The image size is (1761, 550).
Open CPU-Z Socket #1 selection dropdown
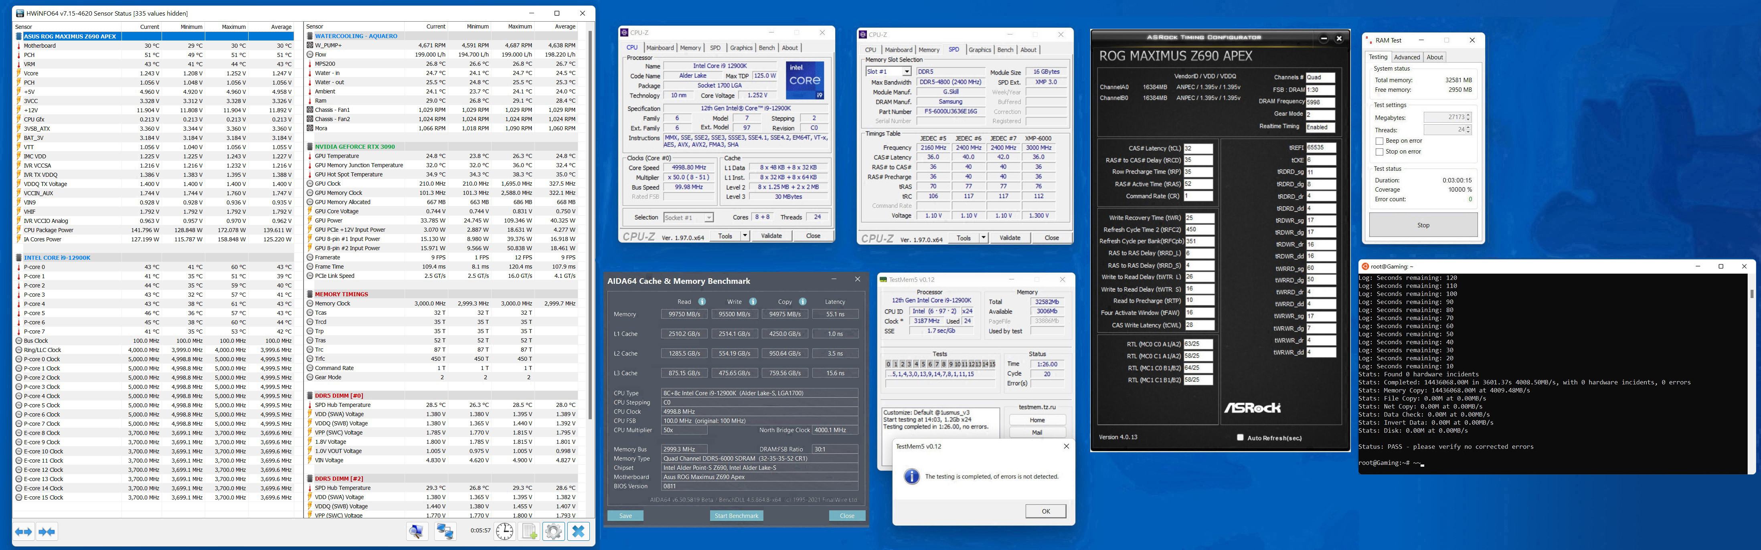708,217
